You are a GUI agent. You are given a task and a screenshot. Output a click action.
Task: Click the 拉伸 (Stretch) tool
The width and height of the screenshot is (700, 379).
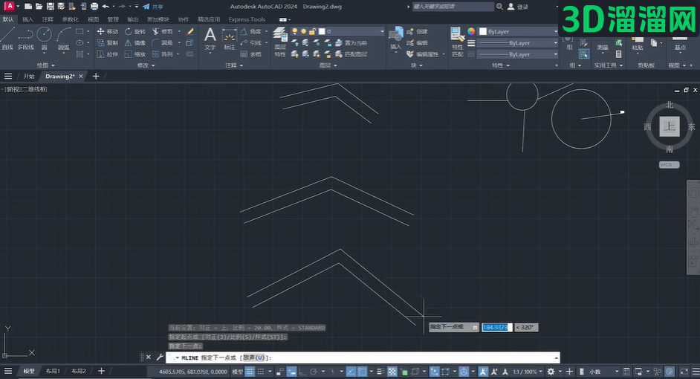[x=108, y=54]
